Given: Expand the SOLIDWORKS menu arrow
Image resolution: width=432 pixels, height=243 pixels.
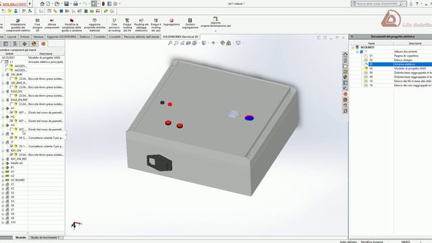Looking at the screenshot, I should coord(30,4).
